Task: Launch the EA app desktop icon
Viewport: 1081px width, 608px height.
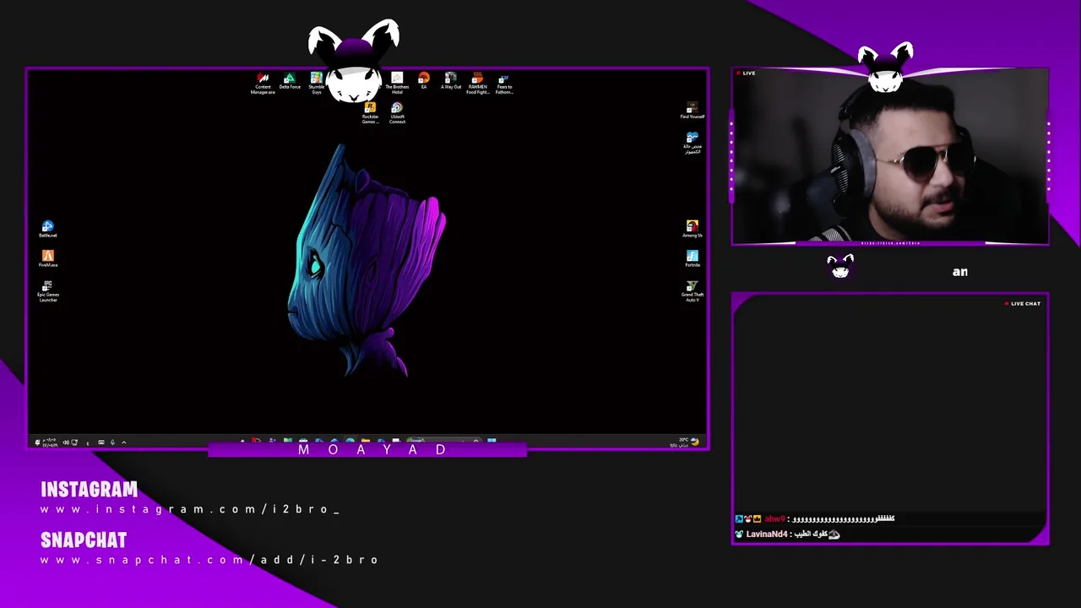Action: click(x=424, y=81)
